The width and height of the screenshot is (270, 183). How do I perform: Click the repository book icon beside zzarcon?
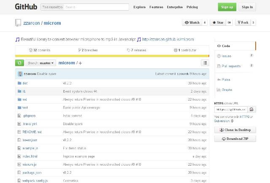(18, 23)
